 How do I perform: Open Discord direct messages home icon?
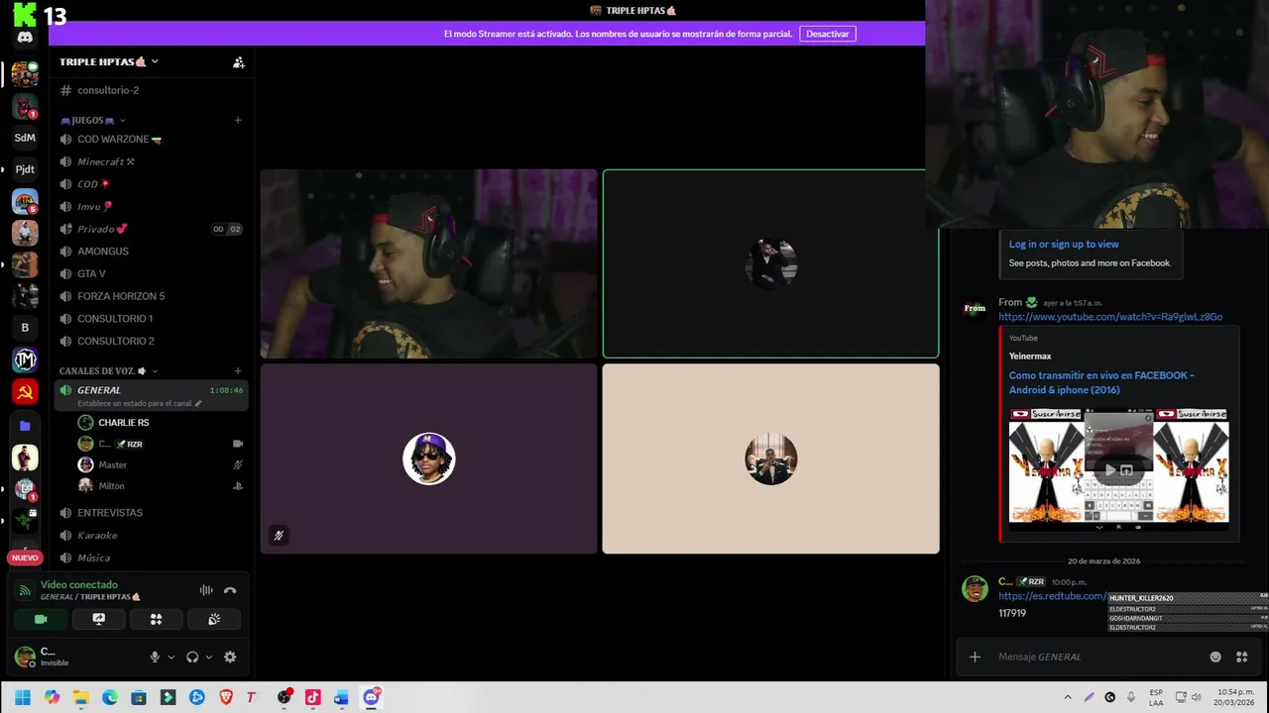click(25, 38)
